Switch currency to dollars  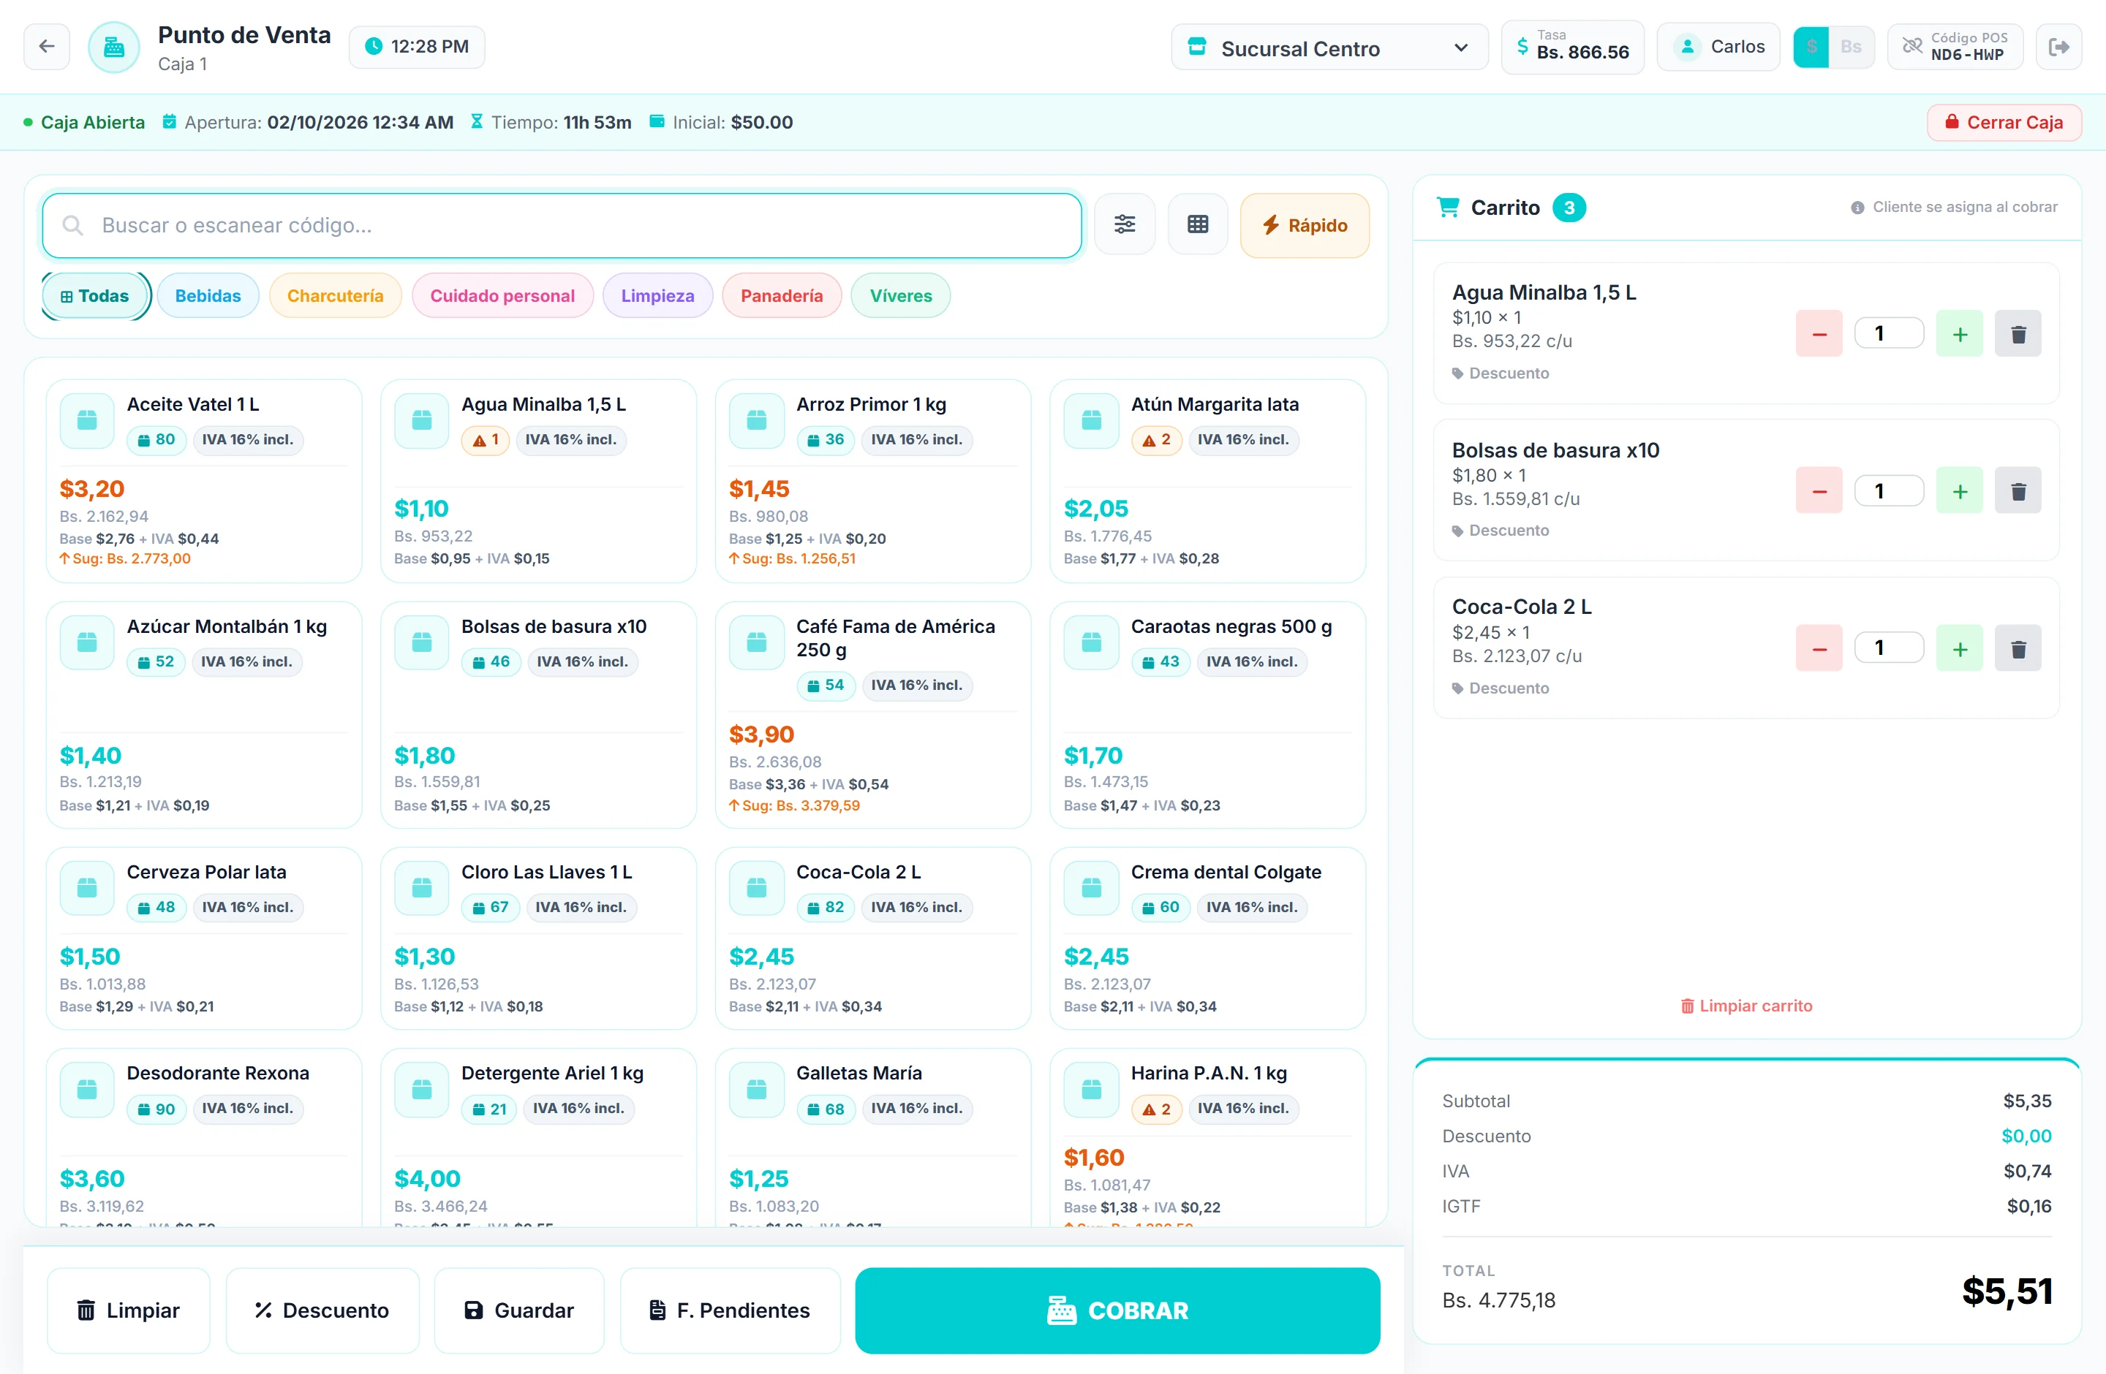click(1811, 47)
